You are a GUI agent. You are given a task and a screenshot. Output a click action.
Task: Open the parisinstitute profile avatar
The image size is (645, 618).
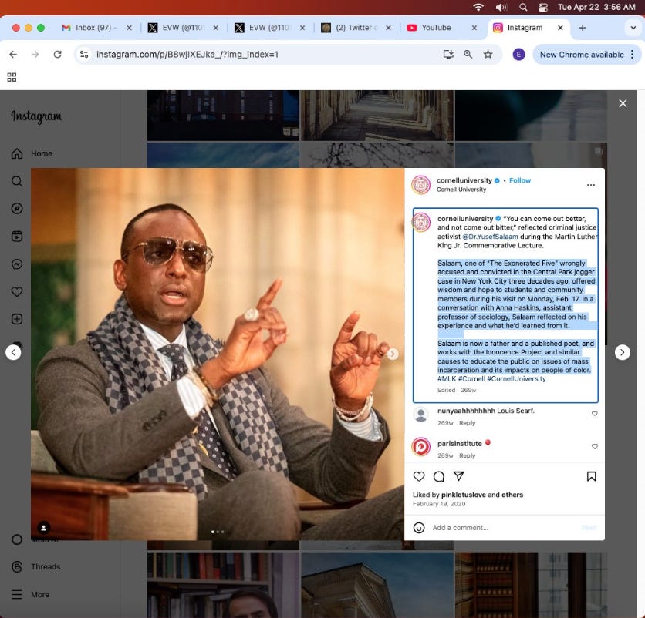coord(421,447)
